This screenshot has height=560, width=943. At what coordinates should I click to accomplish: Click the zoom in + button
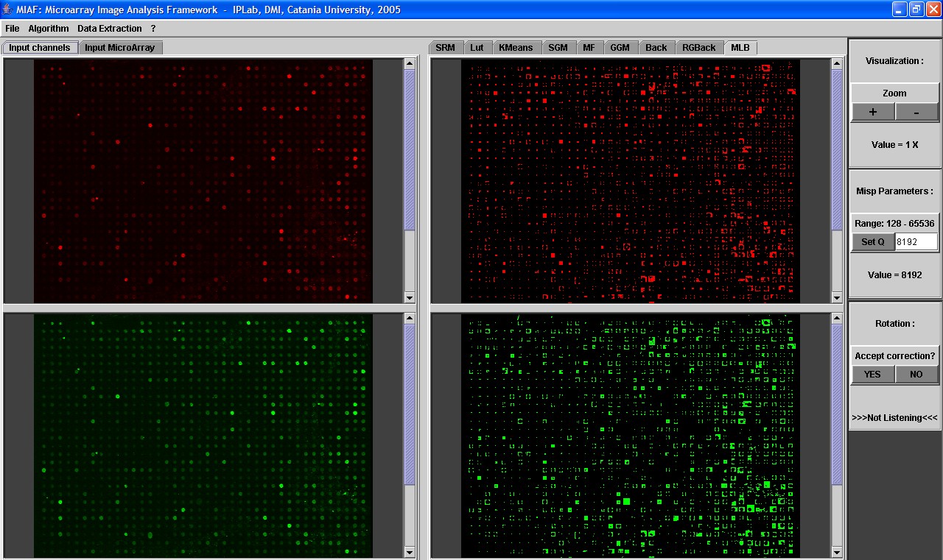tap(873, 112)
